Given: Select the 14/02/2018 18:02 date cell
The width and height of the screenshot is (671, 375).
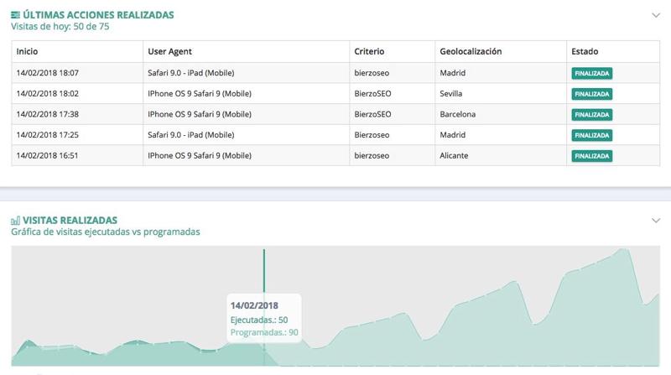Looking at the screenshot, I should [47, 93].
